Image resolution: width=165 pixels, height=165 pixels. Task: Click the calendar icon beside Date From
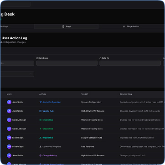coord(37,58)
